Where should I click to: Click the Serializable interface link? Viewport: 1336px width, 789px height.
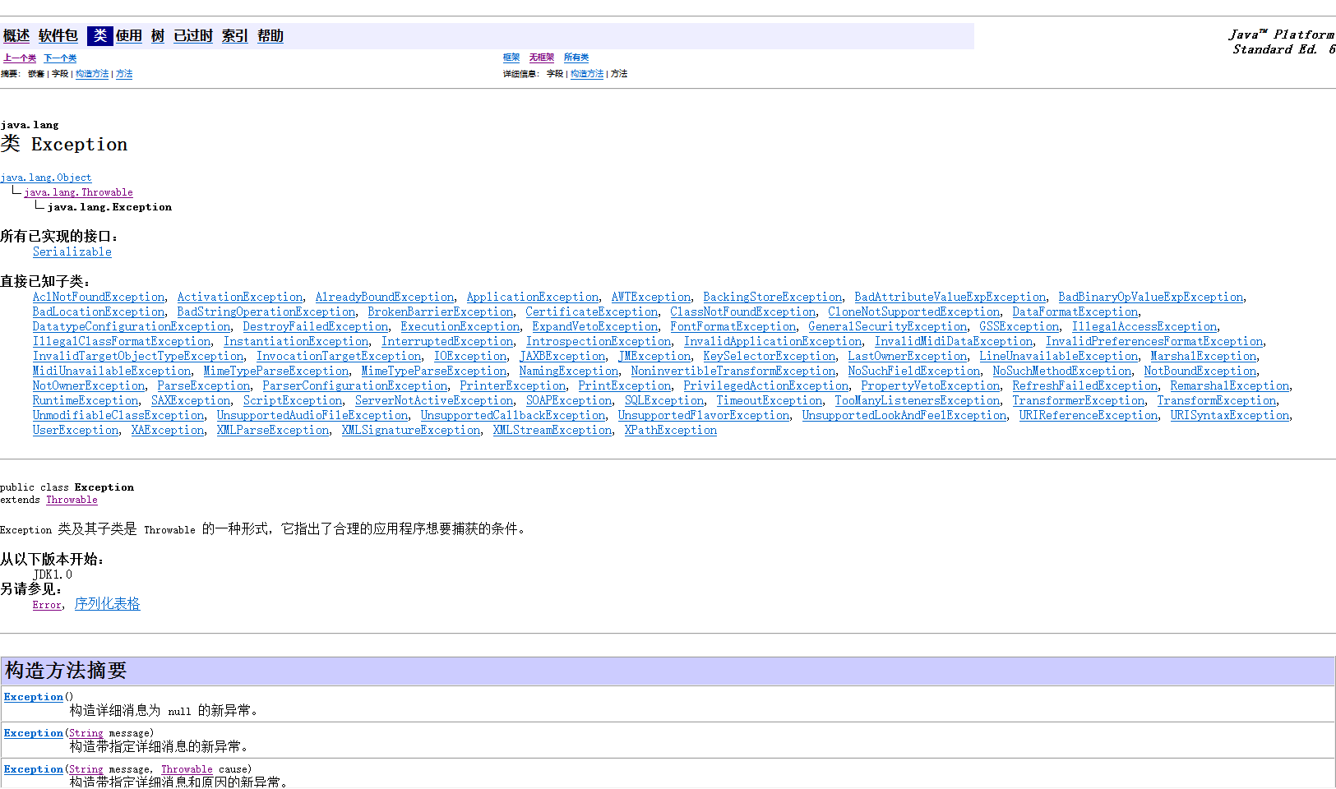tap(72, 252)
